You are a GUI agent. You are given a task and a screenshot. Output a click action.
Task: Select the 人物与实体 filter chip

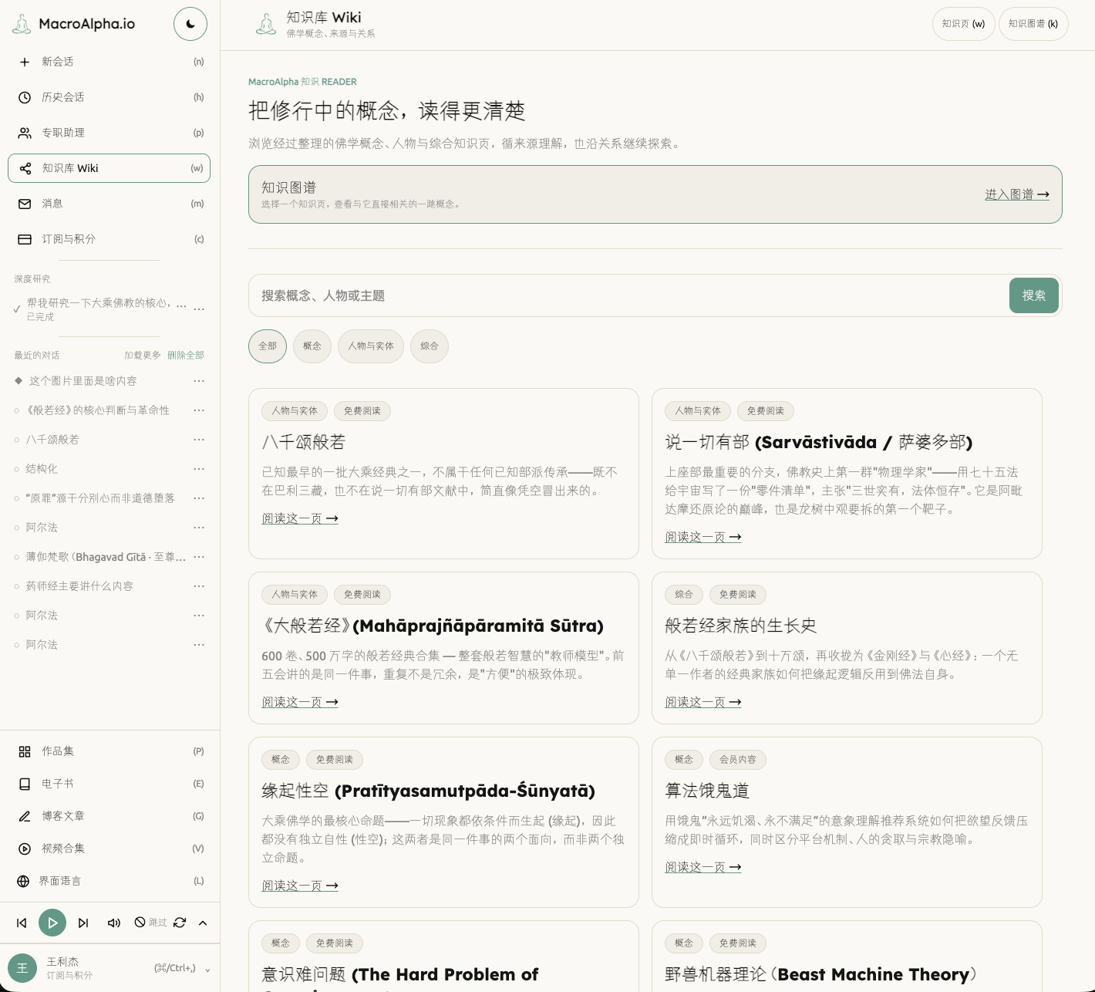[371, 346]
